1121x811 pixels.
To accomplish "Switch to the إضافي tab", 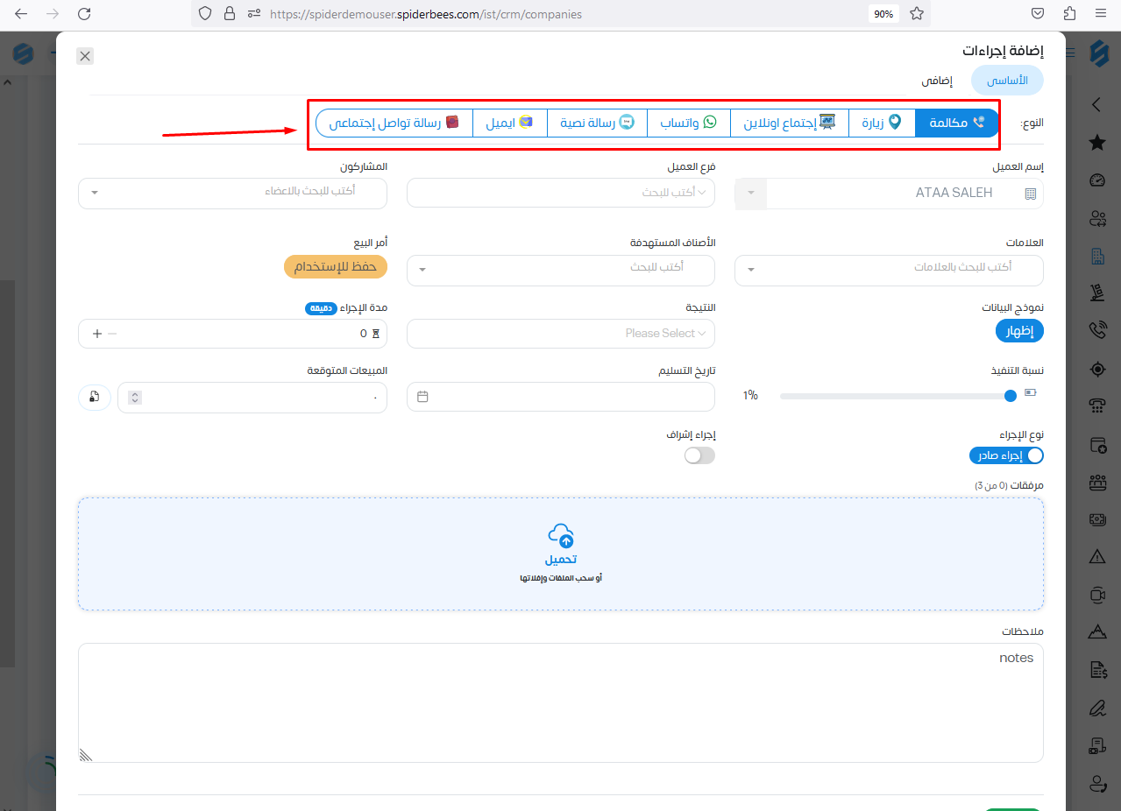I will [937, 81].
